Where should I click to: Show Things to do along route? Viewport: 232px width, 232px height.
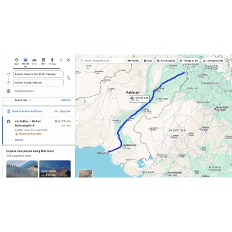[x=188, y=61]
